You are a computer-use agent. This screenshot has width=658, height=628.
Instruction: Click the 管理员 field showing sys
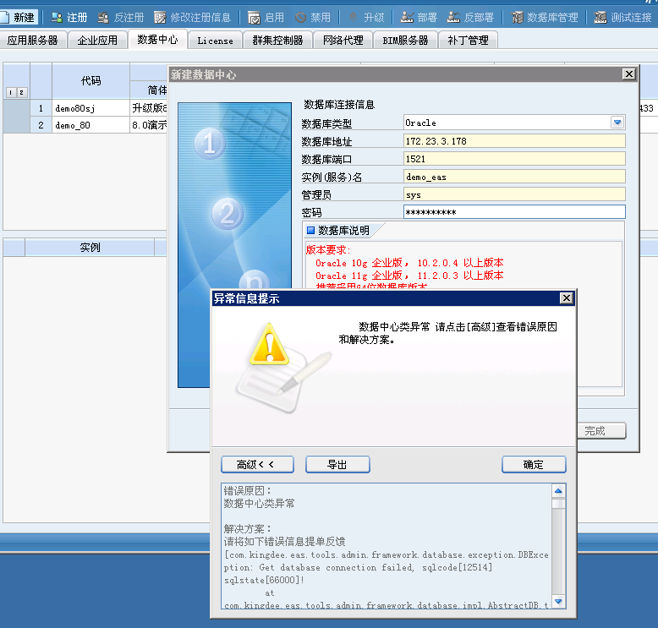pyautogui.click(x=514, y=194)
